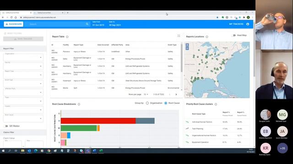Click the info icon next to Report Table
This screenshot has width=293, height=164.
[67, 37]
